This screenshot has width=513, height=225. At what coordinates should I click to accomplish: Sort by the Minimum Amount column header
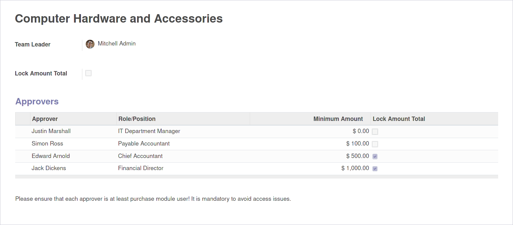pyautogui.click(x=338, y=119)
